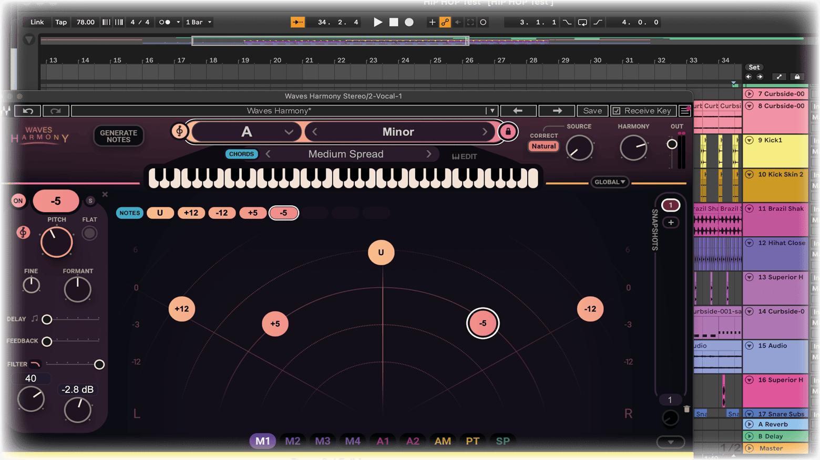The width and height of the screenshot is (820, 460).
Task: Add a new snapshot with plus icon
Action: pyautogui.click(x=671, y=223)
